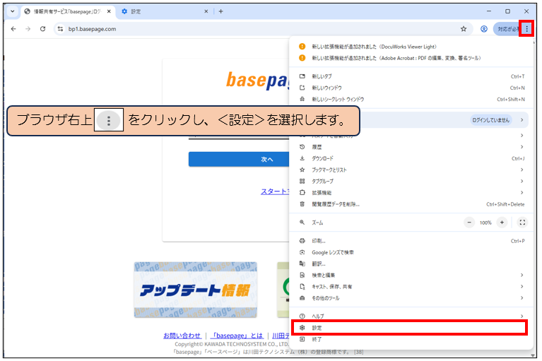Viewport: 542px width, 361px height.
Task: Click the blue 次へ button
Action: [240, 160]
